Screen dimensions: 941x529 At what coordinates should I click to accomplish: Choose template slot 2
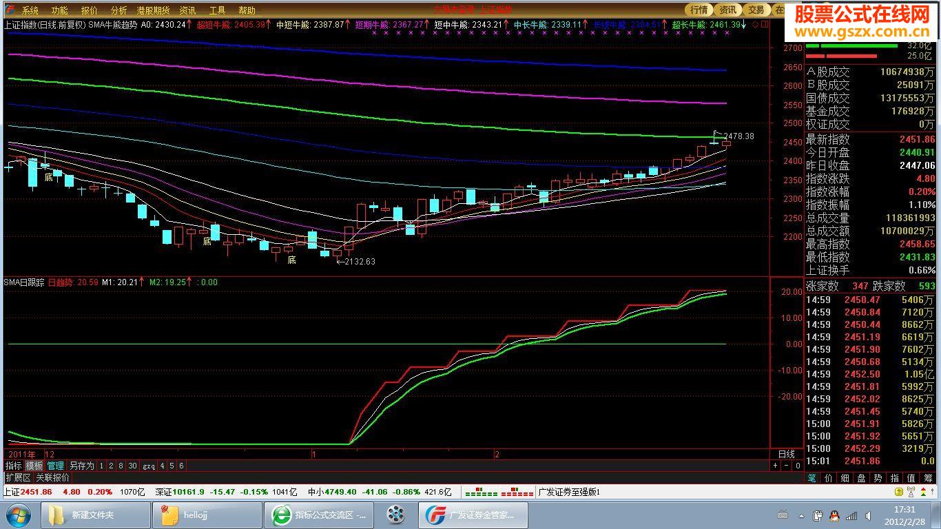tap(111, 466)
